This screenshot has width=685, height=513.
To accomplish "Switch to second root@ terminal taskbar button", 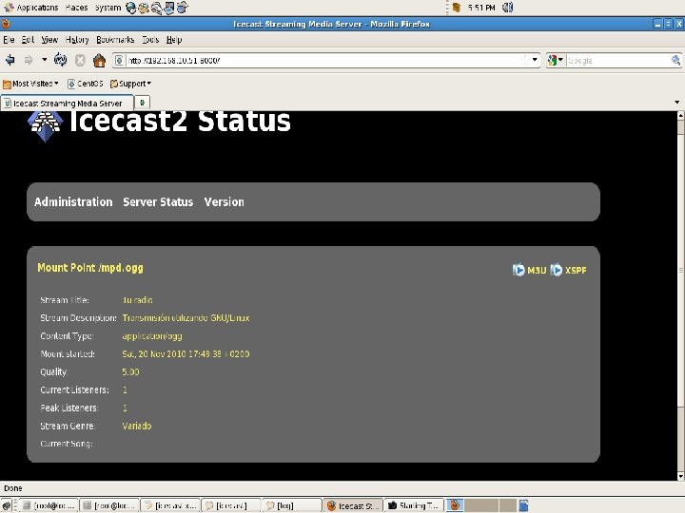I will click(110, 505).
